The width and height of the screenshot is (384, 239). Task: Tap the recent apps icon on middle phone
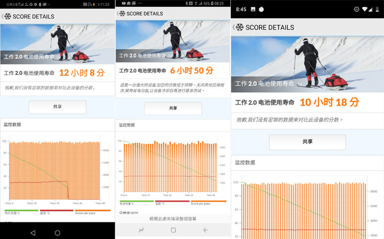point(141,230)
